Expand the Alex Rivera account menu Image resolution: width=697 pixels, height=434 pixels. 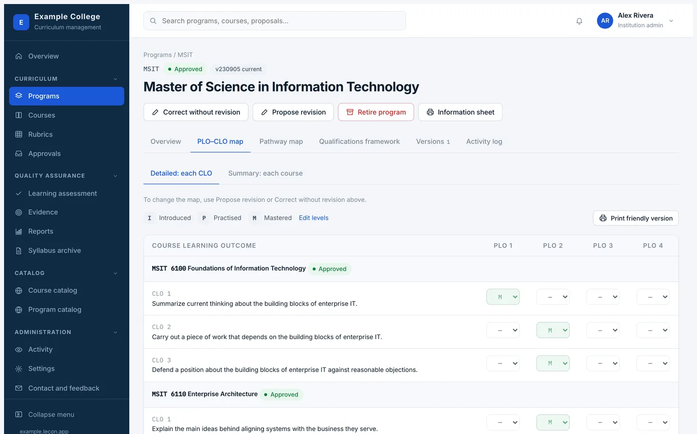pos(671,21)
